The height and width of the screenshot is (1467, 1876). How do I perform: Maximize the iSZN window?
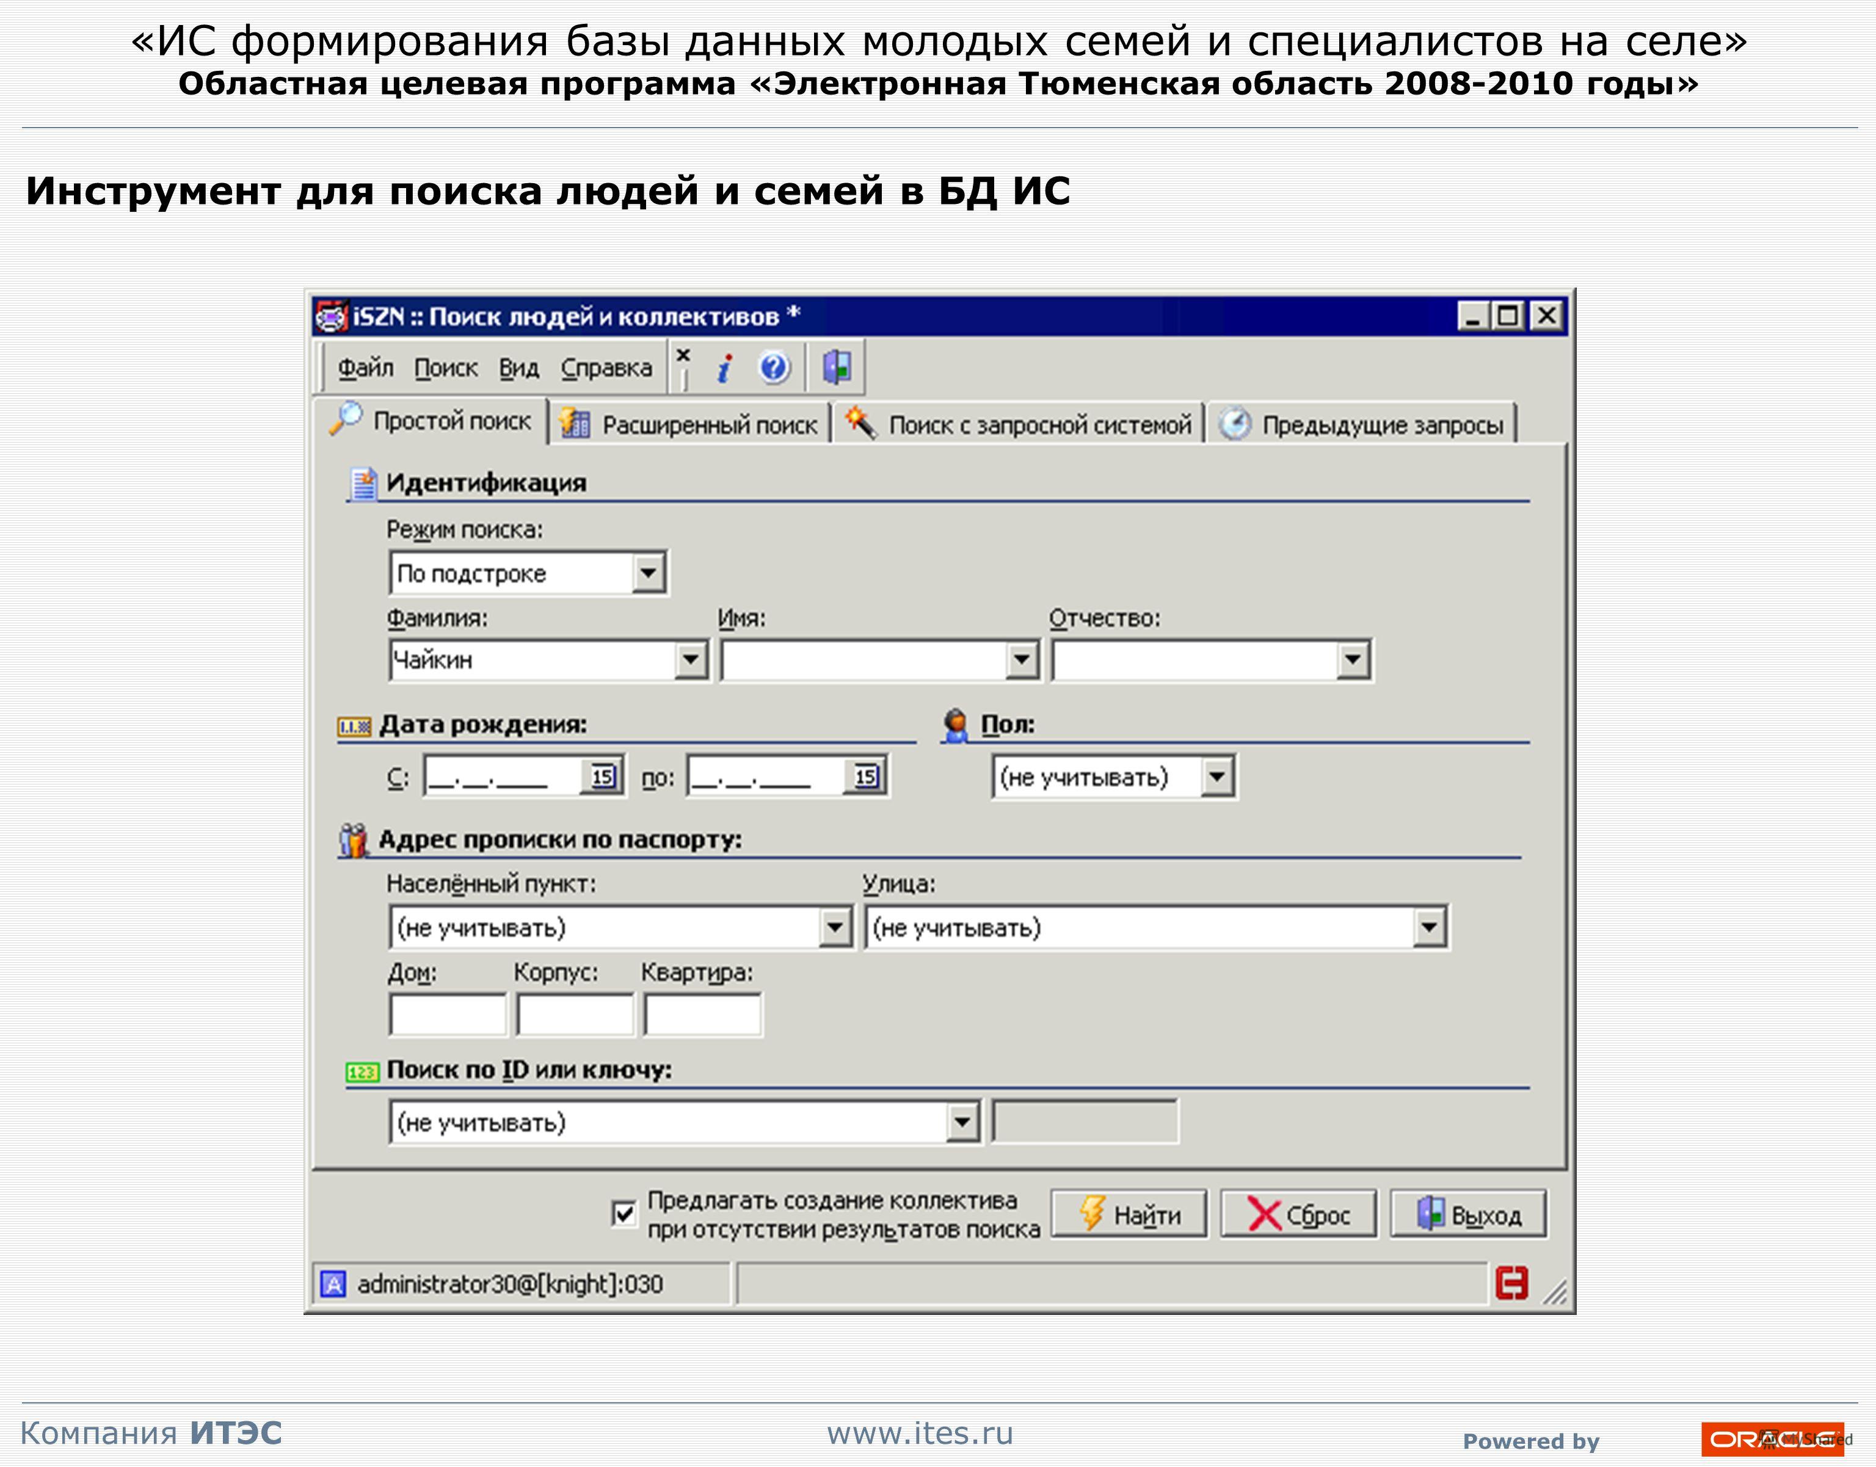(x=1508, y=316)
